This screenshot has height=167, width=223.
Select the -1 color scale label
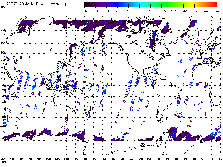click(x=138, y=11)
